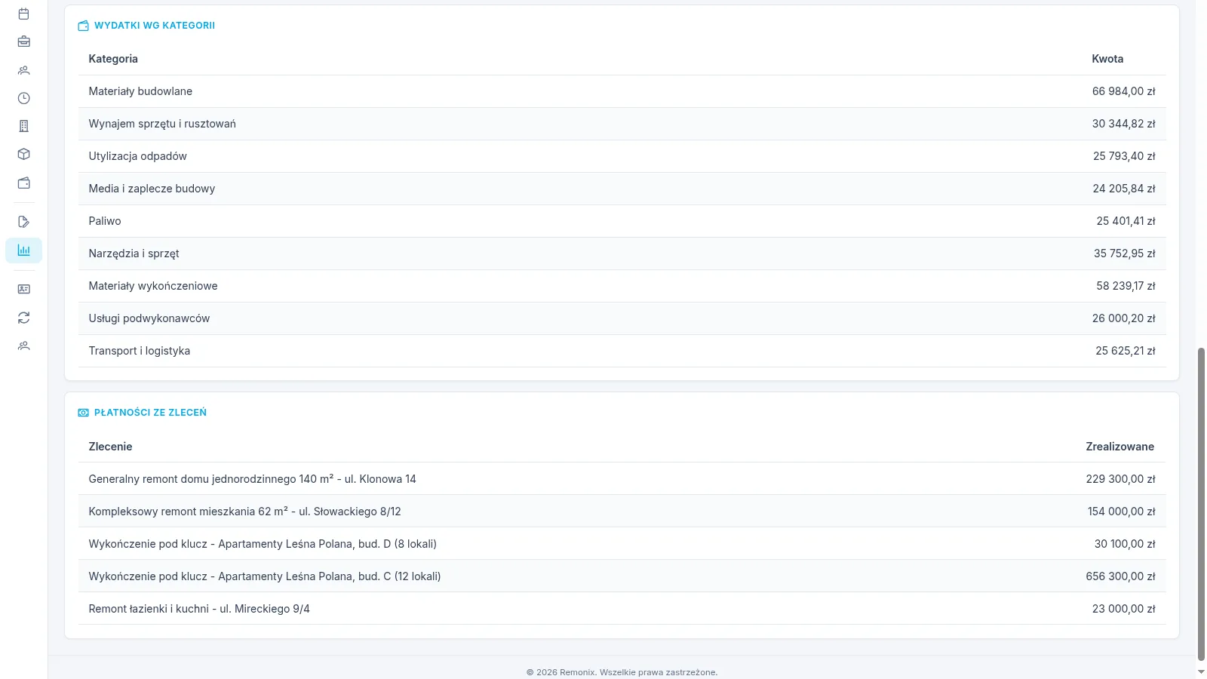Viewport: 1207px width, 679px height.
Task: Click the amount 25 401,41 zł
Action: click(x=1126, y=221)
